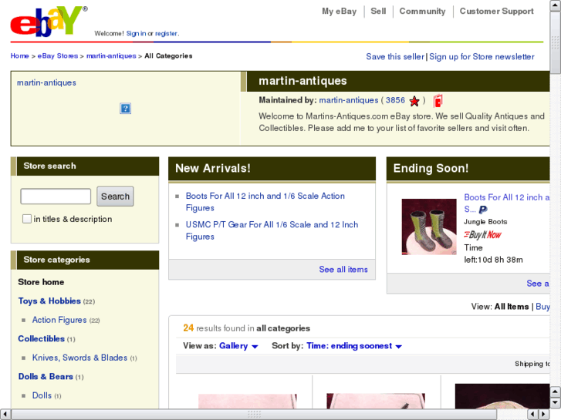Open the Dolls subcategory
Viewport: 561px width, 420px height.
[x=42, y=395]
